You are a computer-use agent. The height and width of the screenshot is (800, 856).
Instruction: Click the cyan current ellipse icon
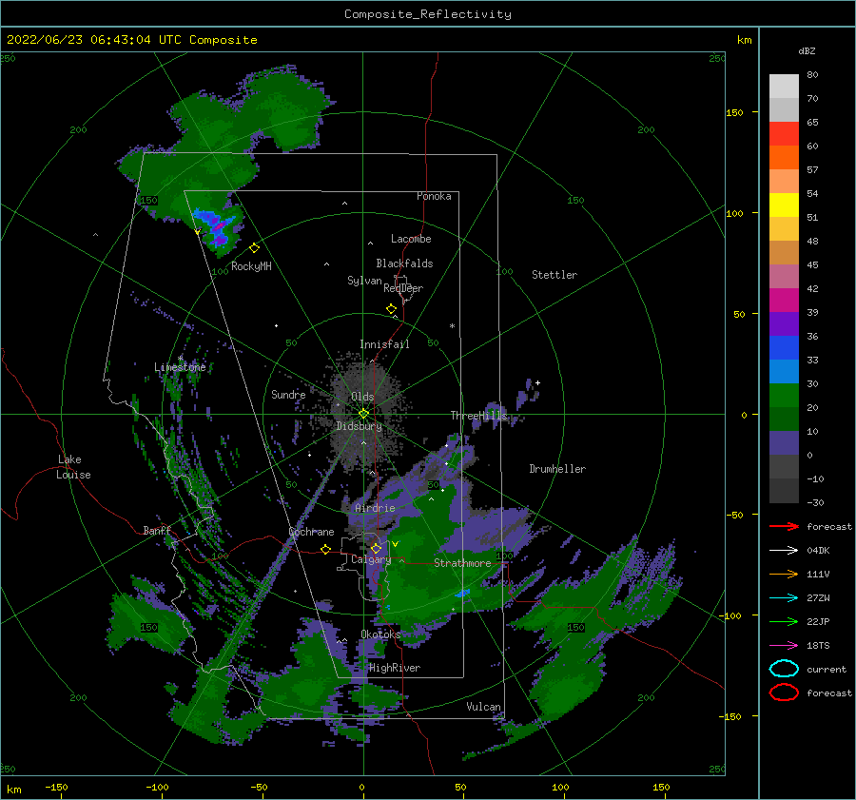(784, 669)
